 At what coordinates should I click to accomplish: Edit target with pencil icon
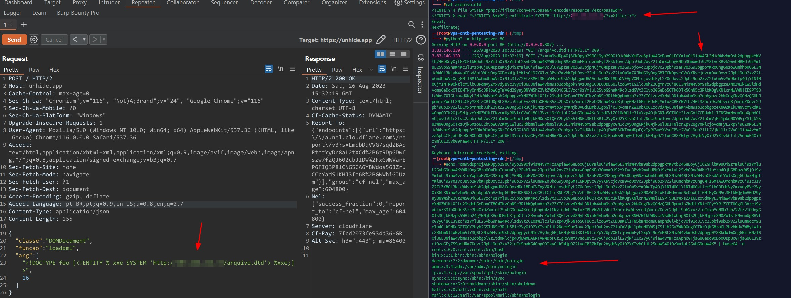tap(381, 40)
